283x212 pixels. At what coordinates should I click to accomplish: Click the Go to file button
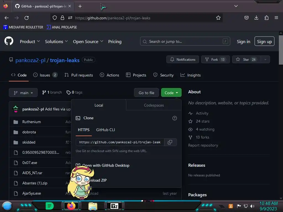(146, 93)
